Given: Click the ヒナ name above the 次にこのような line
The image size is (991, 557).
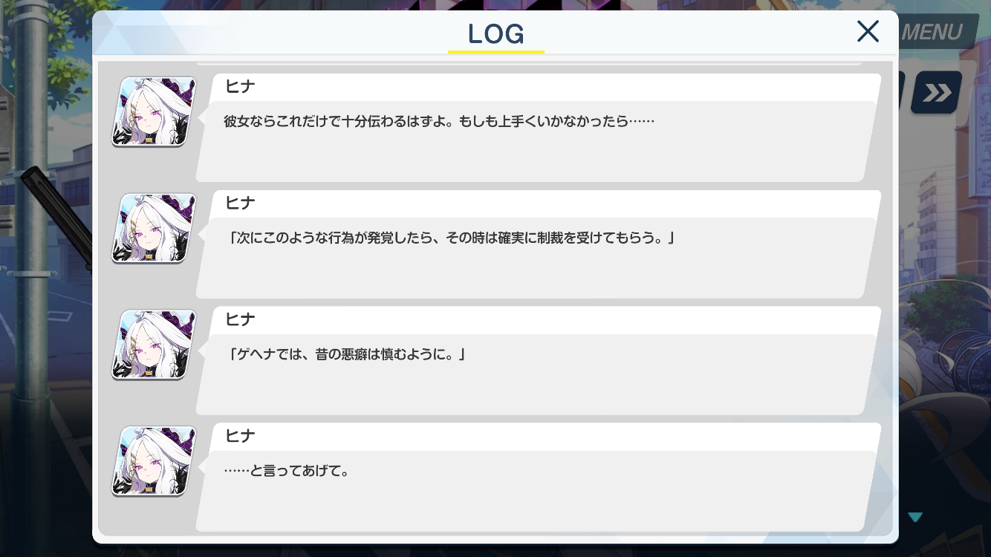Looking at the screenshot, I should pos(240,203).
